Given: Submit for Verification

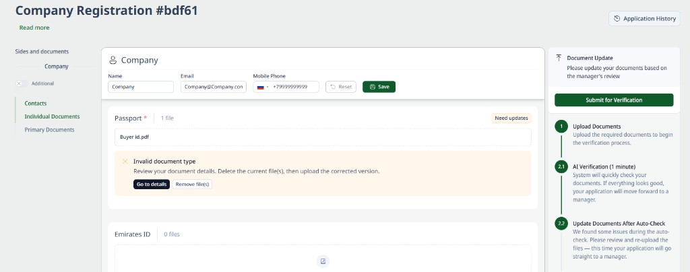Looking at the screenshot, I should click(x=614, y=100).
